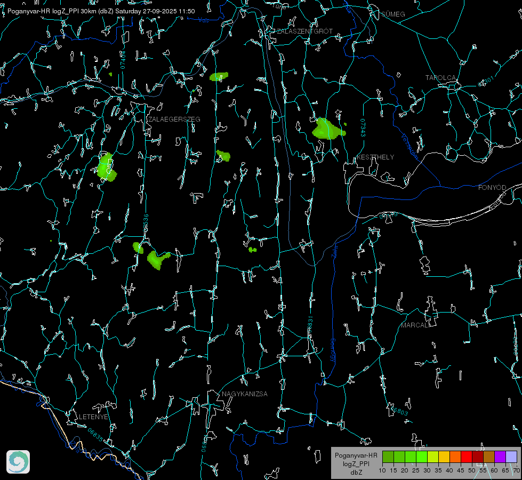Pick the 30-35 dBZ yellow-green swatch
The height and width of the screenshot is (480, 522).
pos(433,457)
